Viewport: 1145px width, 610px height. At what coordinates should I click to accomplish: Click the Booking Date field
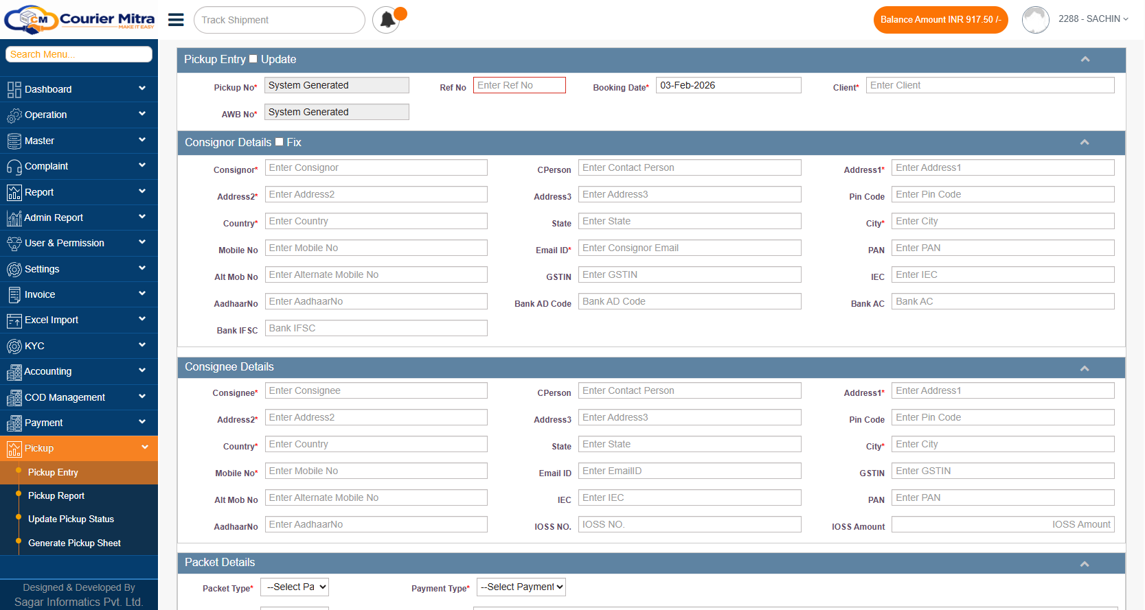click(x=728, y=86)
